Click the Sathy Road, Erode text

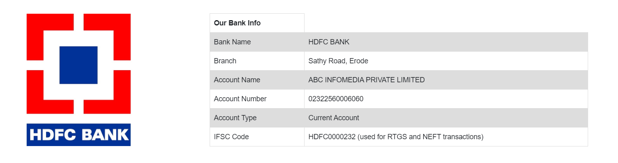click(338, 61)
